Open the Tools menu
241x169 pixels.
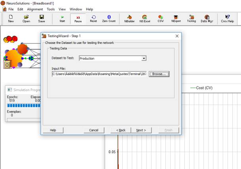tap(51, 9)
